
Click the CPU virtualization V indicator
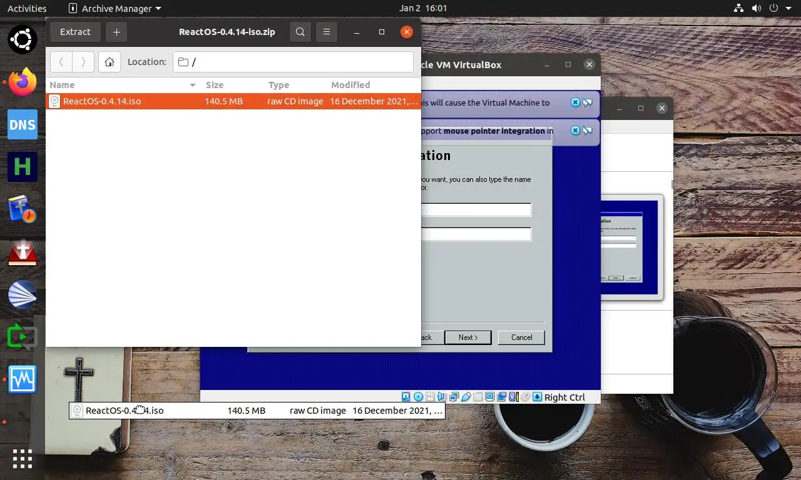coord(514,397)
